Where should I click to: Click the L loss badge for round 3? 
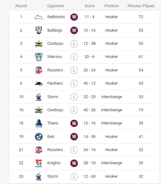pos(74,44)
